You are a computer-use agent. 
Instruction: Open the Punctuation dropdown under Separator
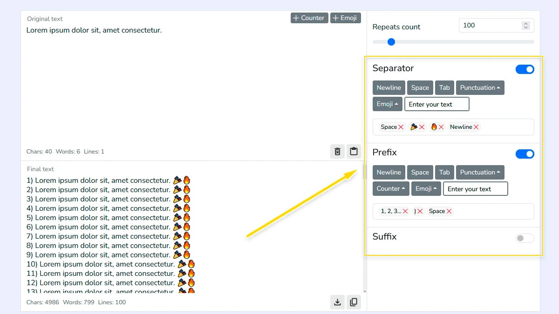coord(480,87)
